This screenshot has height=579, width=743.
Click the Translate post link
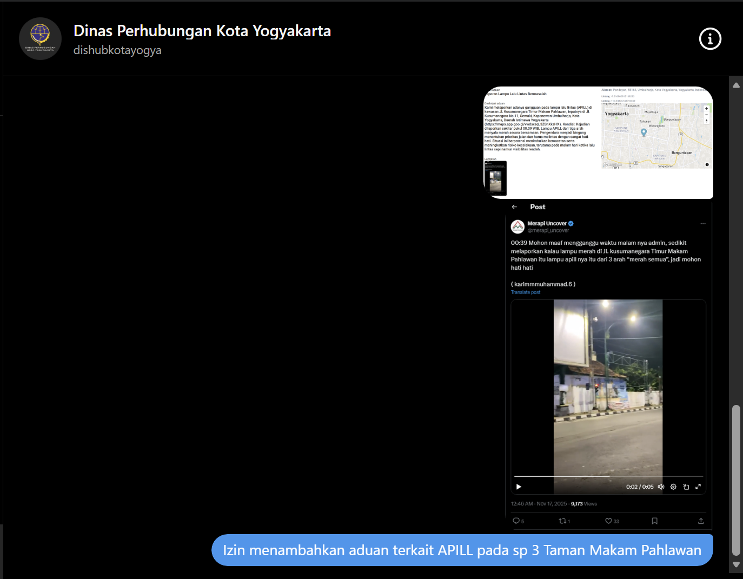pyautogui.click(x=525, y=292)
